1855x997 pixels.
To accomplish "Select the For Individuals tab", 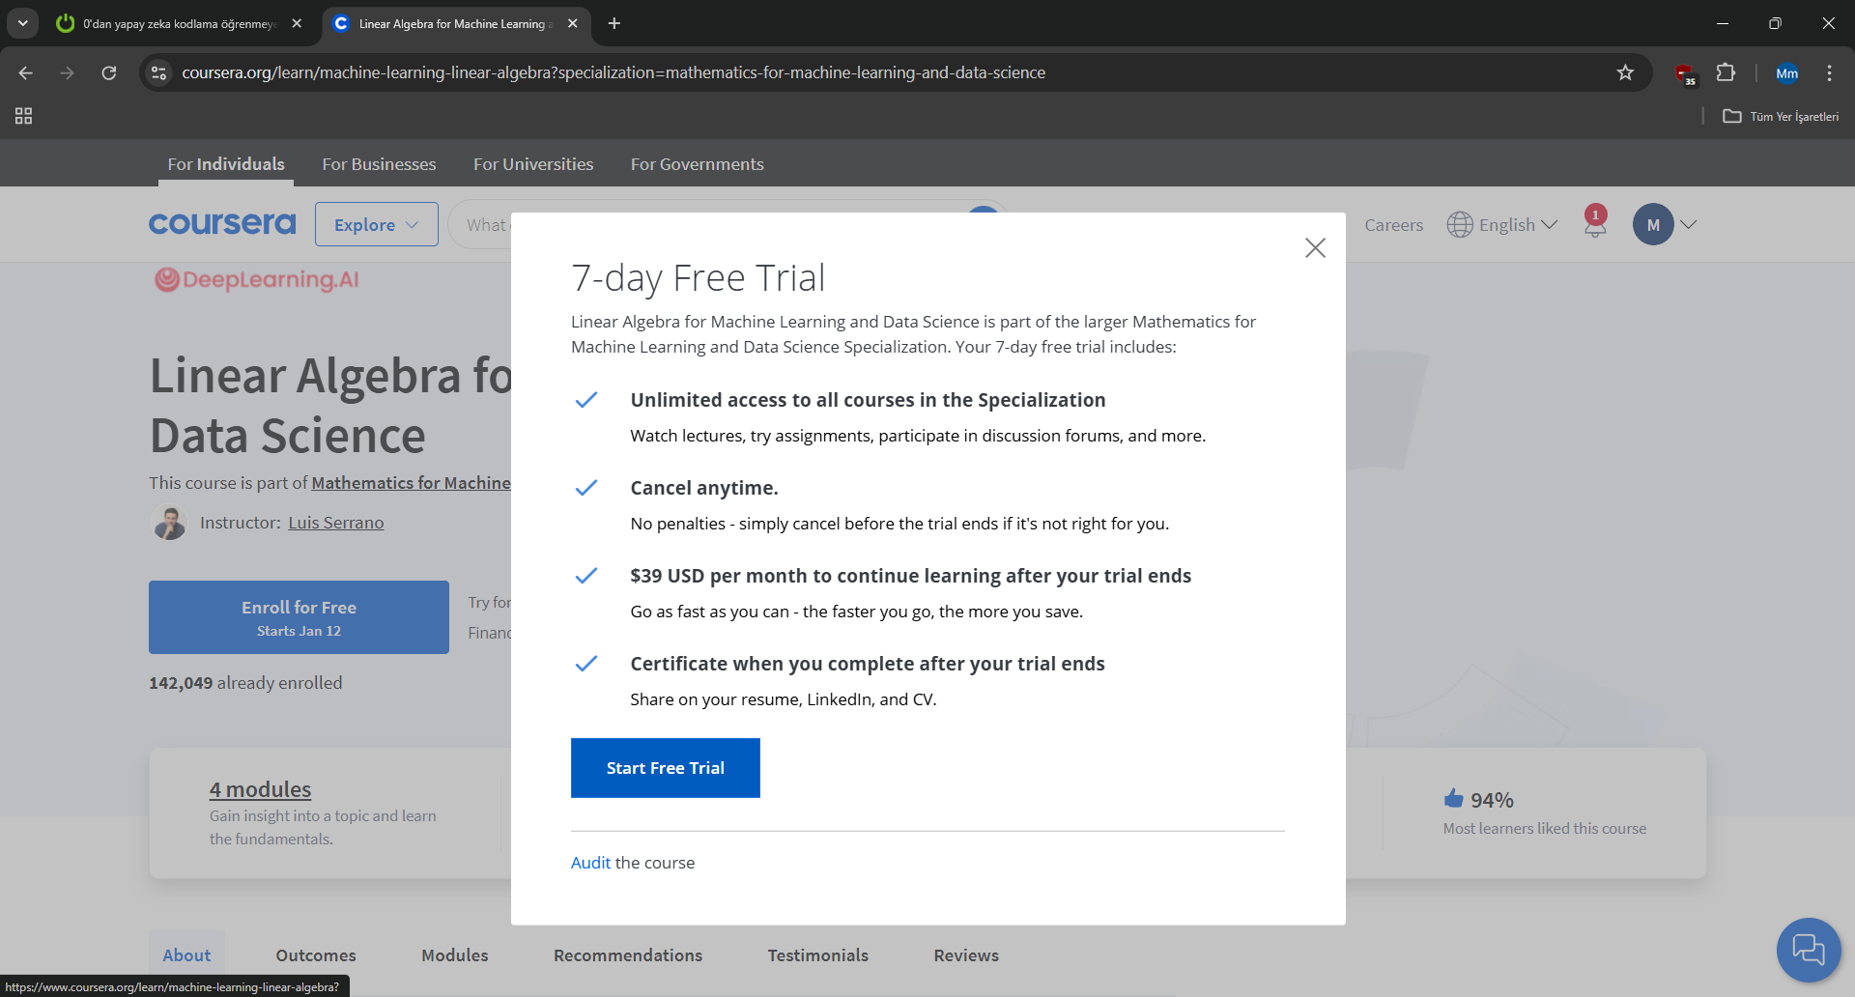I will tap(226, 164).
